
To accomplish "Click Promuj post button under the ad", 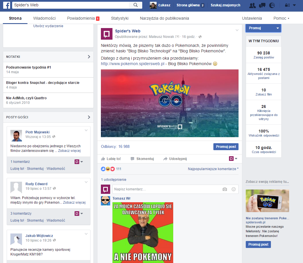I will click(x=258, y=244).
